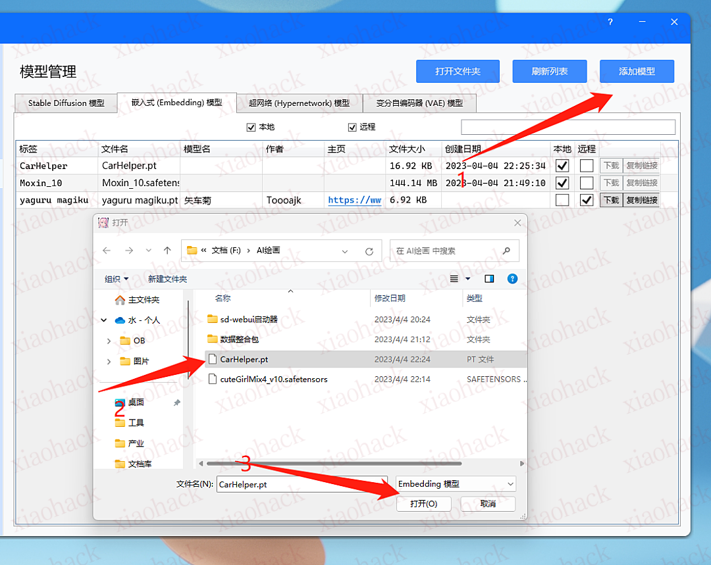Expand the 组织 dropdown menu
711x565 pixels.
[116, 278]
